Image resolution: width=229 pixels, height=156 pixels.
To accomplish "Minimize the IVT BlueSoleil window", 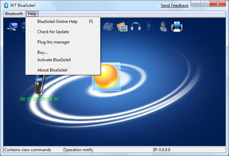I will [196, 4].
